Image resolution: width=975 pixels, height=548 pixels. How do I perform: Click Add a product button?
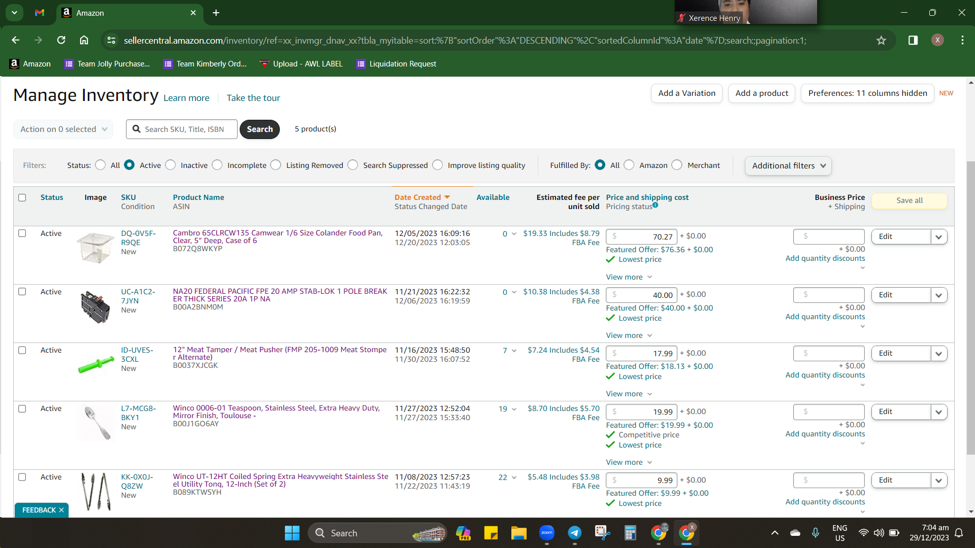[x=762, y=93]
